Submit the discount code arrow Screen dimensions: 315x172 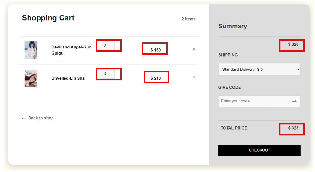pyautogui.click(x=294, y=101)
